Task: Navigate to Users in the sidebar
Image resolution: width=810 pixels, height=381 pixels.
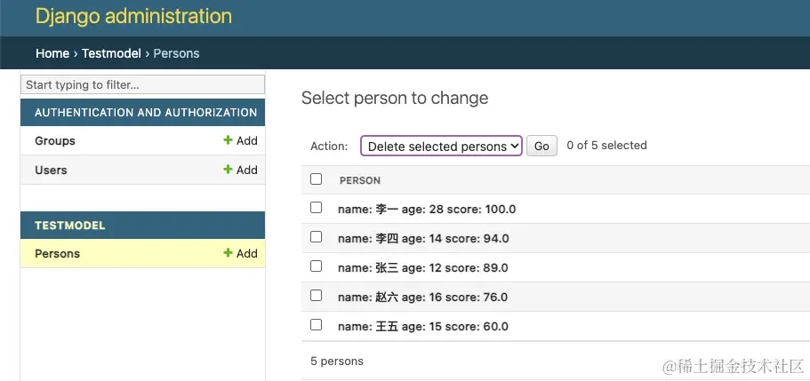Action: coord(51,171)
